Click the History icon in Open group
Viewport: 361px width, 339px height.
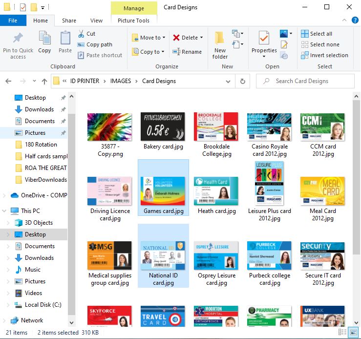tap(284, 55)
